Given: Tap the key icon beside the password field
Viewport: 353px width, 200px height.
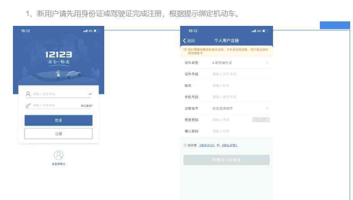Looking at the screenshot, I should tap(28, 106).
